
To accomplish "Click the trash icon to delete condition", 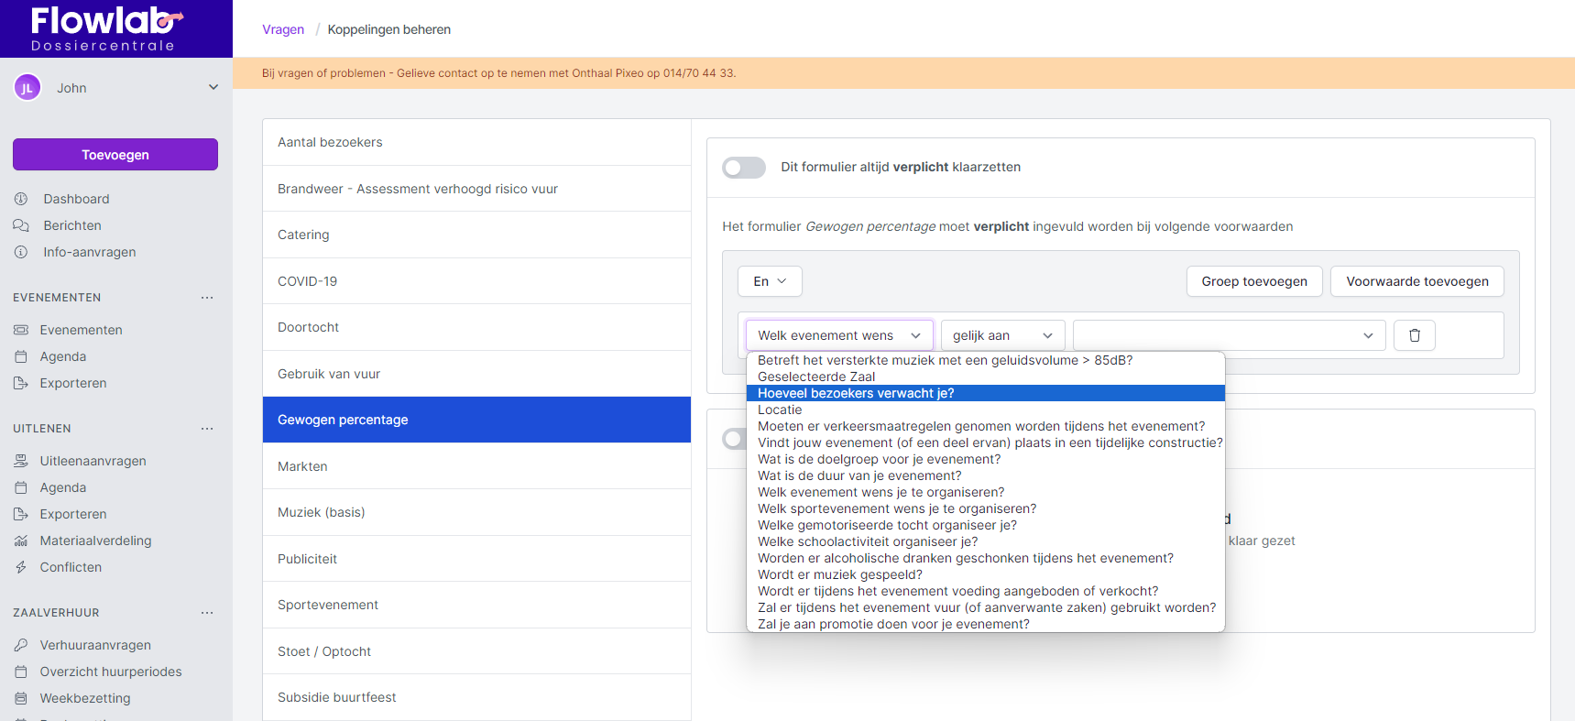I will 1414,335.
